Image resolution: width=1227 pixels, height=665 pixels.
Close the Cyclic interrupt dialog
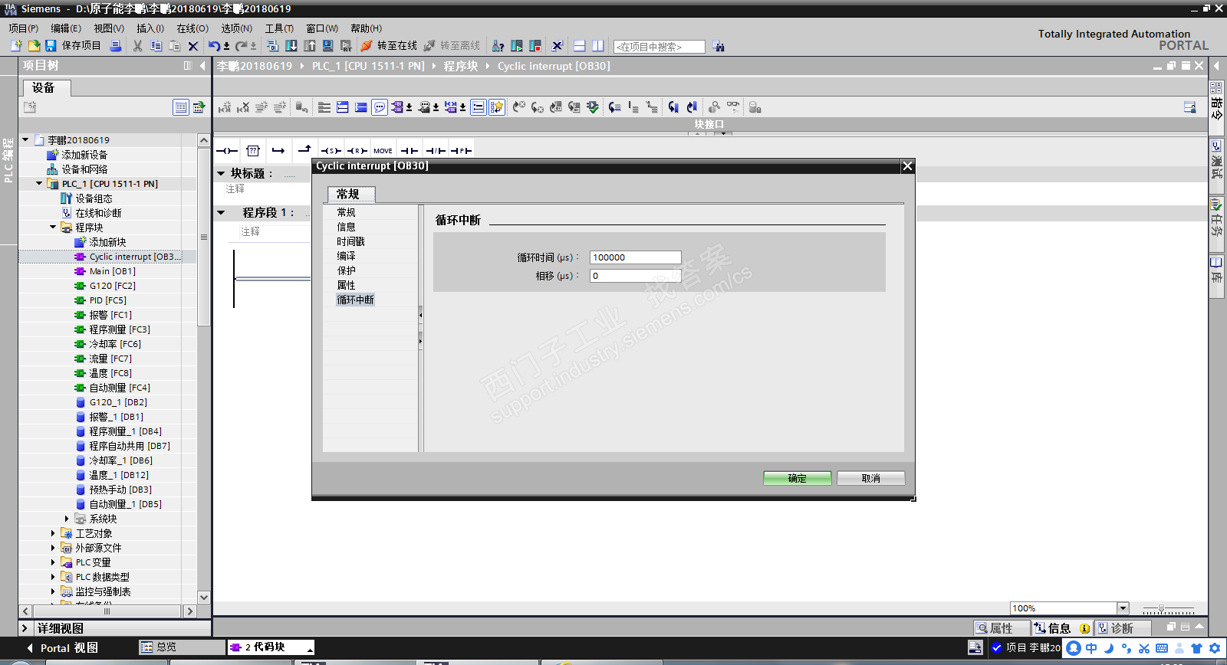(x=907, y=166)
